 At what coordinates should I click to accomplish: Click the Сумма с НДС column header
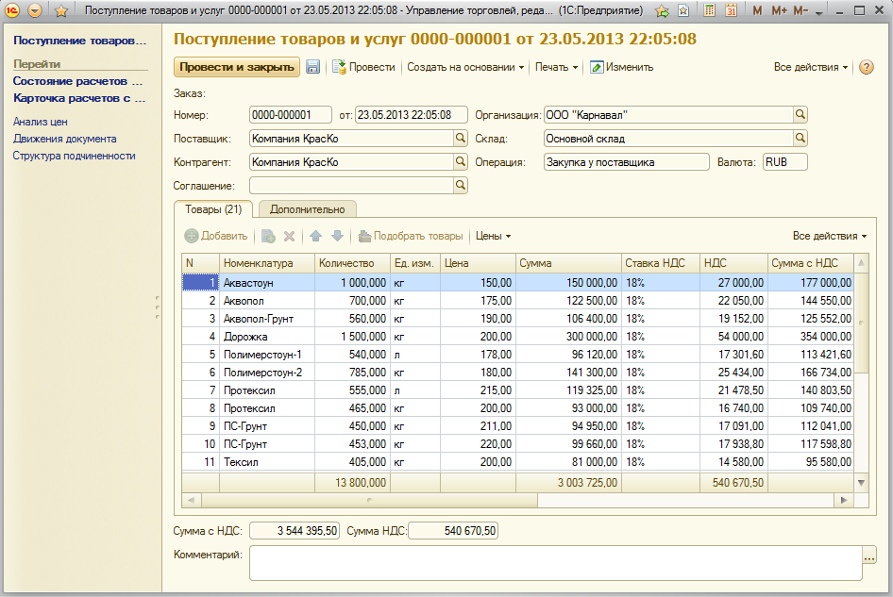811,263
